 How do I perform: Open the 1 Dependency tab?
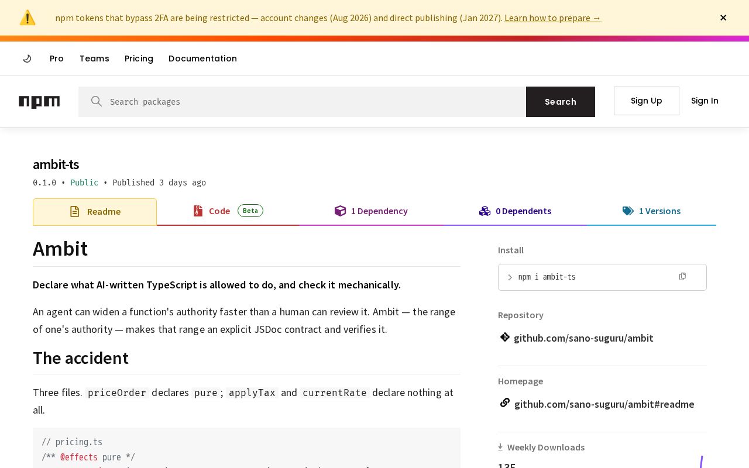pyautogui.click(x=371, y=211)
